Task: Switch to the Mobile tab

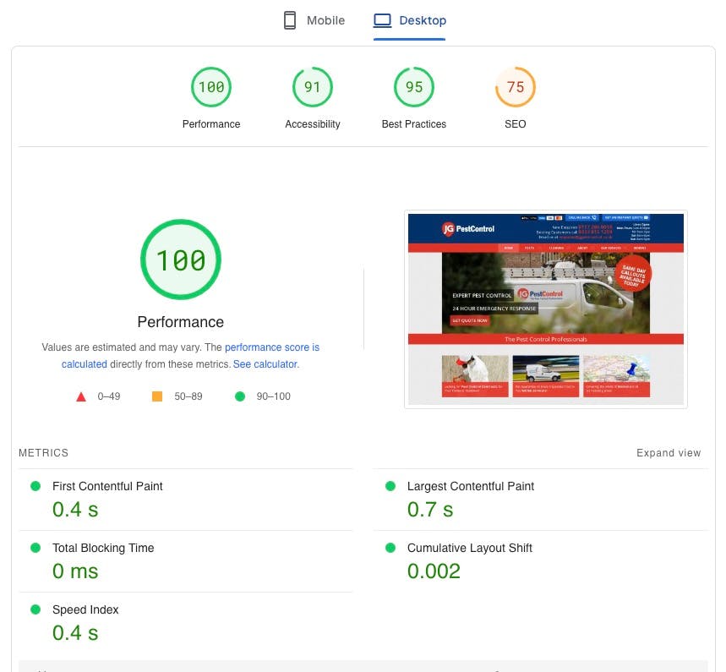Action: [x=314, y=20]
